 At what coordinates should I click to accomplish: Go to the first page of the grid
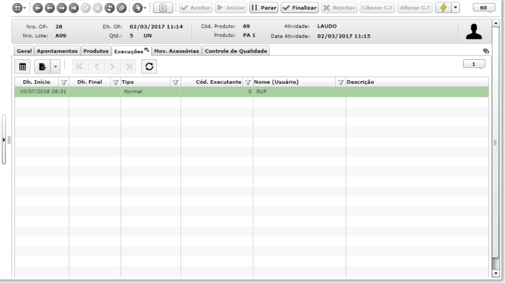(80, 66)
